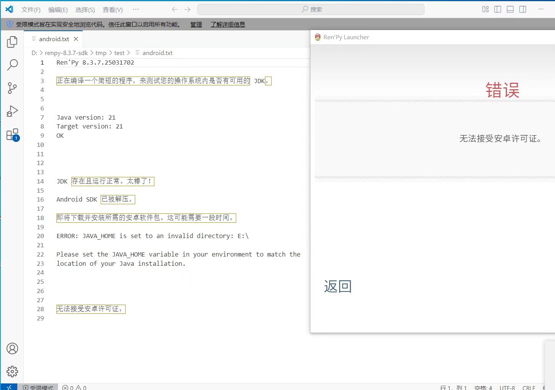Image resolution: width=555 pixels, height=390 pixels.
Task: Open the Manage gear icon
Action: (x=12, y=372)
